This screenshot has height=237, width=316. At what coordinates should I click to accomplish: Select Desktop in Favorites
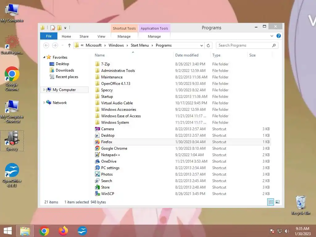[62, 64]
